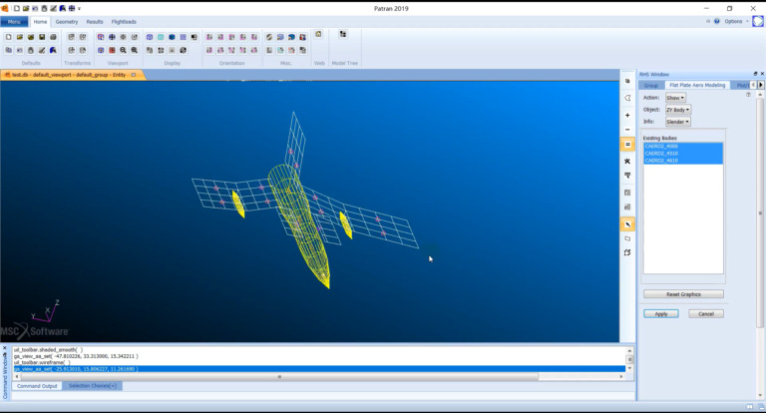Click the first Orientation view icon
Screen dimensions: 766x413
[x=209, y=37]
